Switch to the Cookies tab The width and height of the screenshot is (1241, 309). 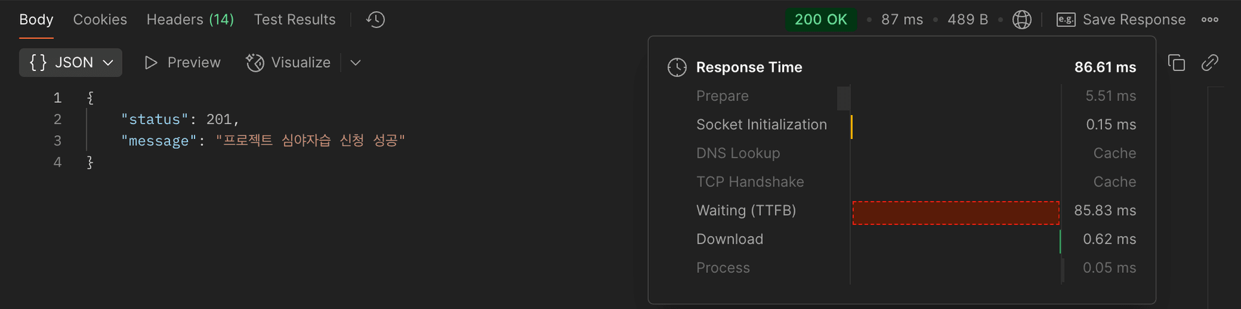click(100, 20)
